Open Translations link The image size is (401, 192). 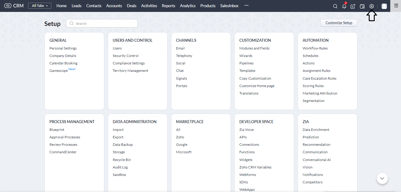249,93
